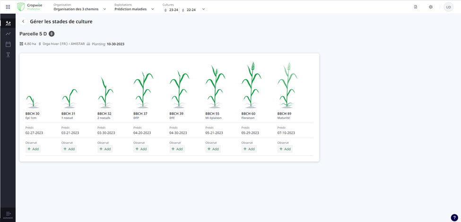Viewport: 461px width, 222px height.
Task: Add observed date for BBCH 89
Action: [x=285, y=149]
